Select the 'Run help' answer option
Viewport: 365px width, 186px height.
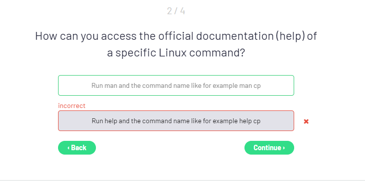coord(176,121)
